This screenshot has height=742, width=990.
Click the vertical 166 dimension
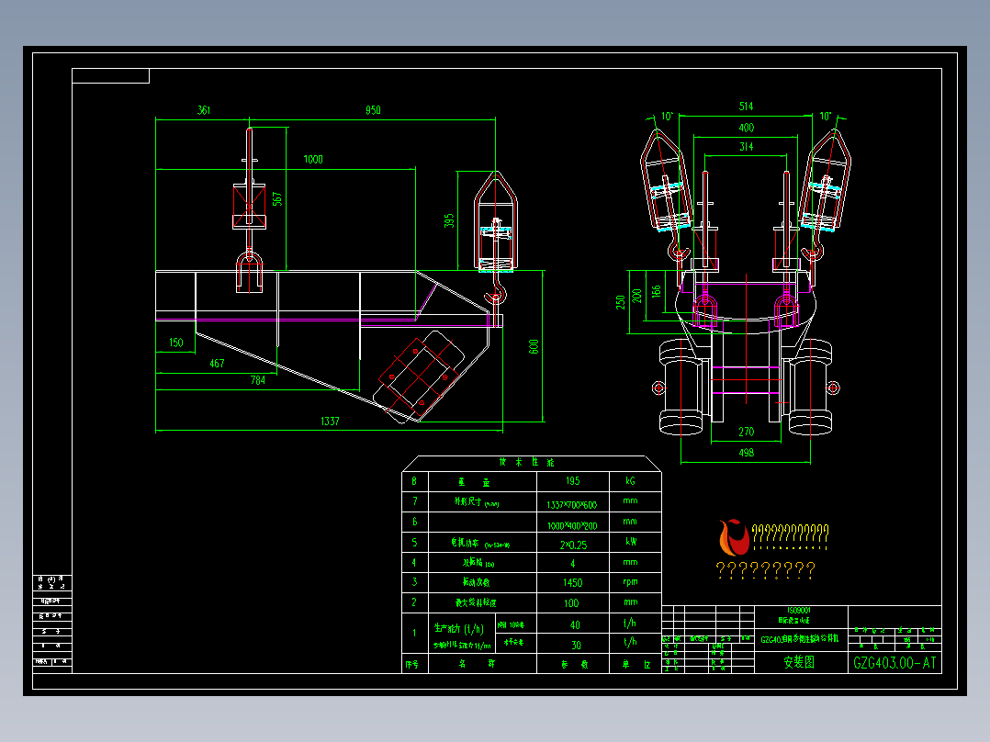coord(656,290)
